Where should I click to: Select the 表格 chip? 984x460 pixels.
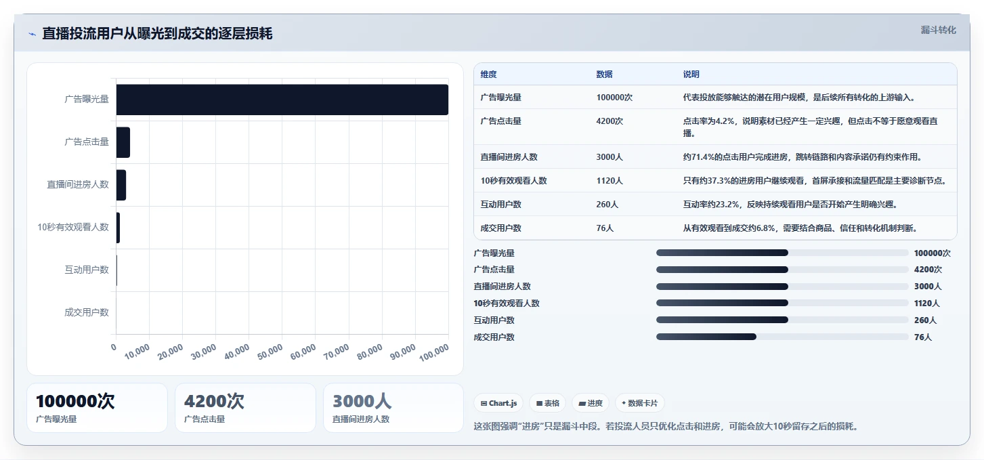coord(548,403)
